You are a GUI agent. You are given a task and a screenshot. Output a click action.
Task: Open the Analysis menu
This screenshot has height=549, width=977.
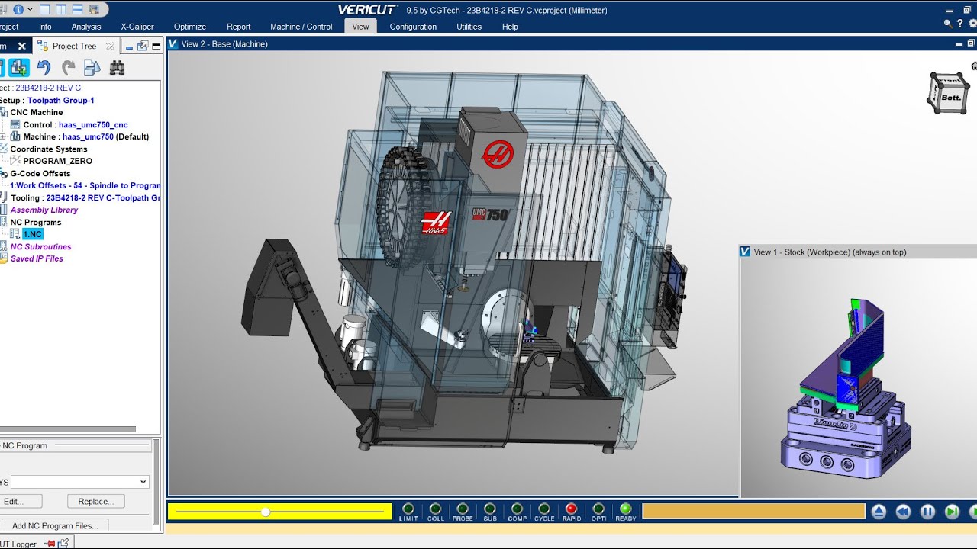click(x=86, y=27)
